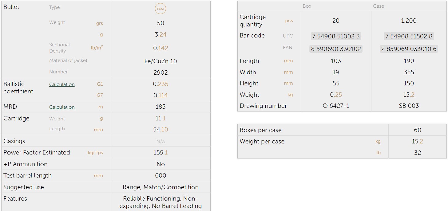Click the G7 coefficient value 0.114

pyautogui.click(x=161, y=96)
